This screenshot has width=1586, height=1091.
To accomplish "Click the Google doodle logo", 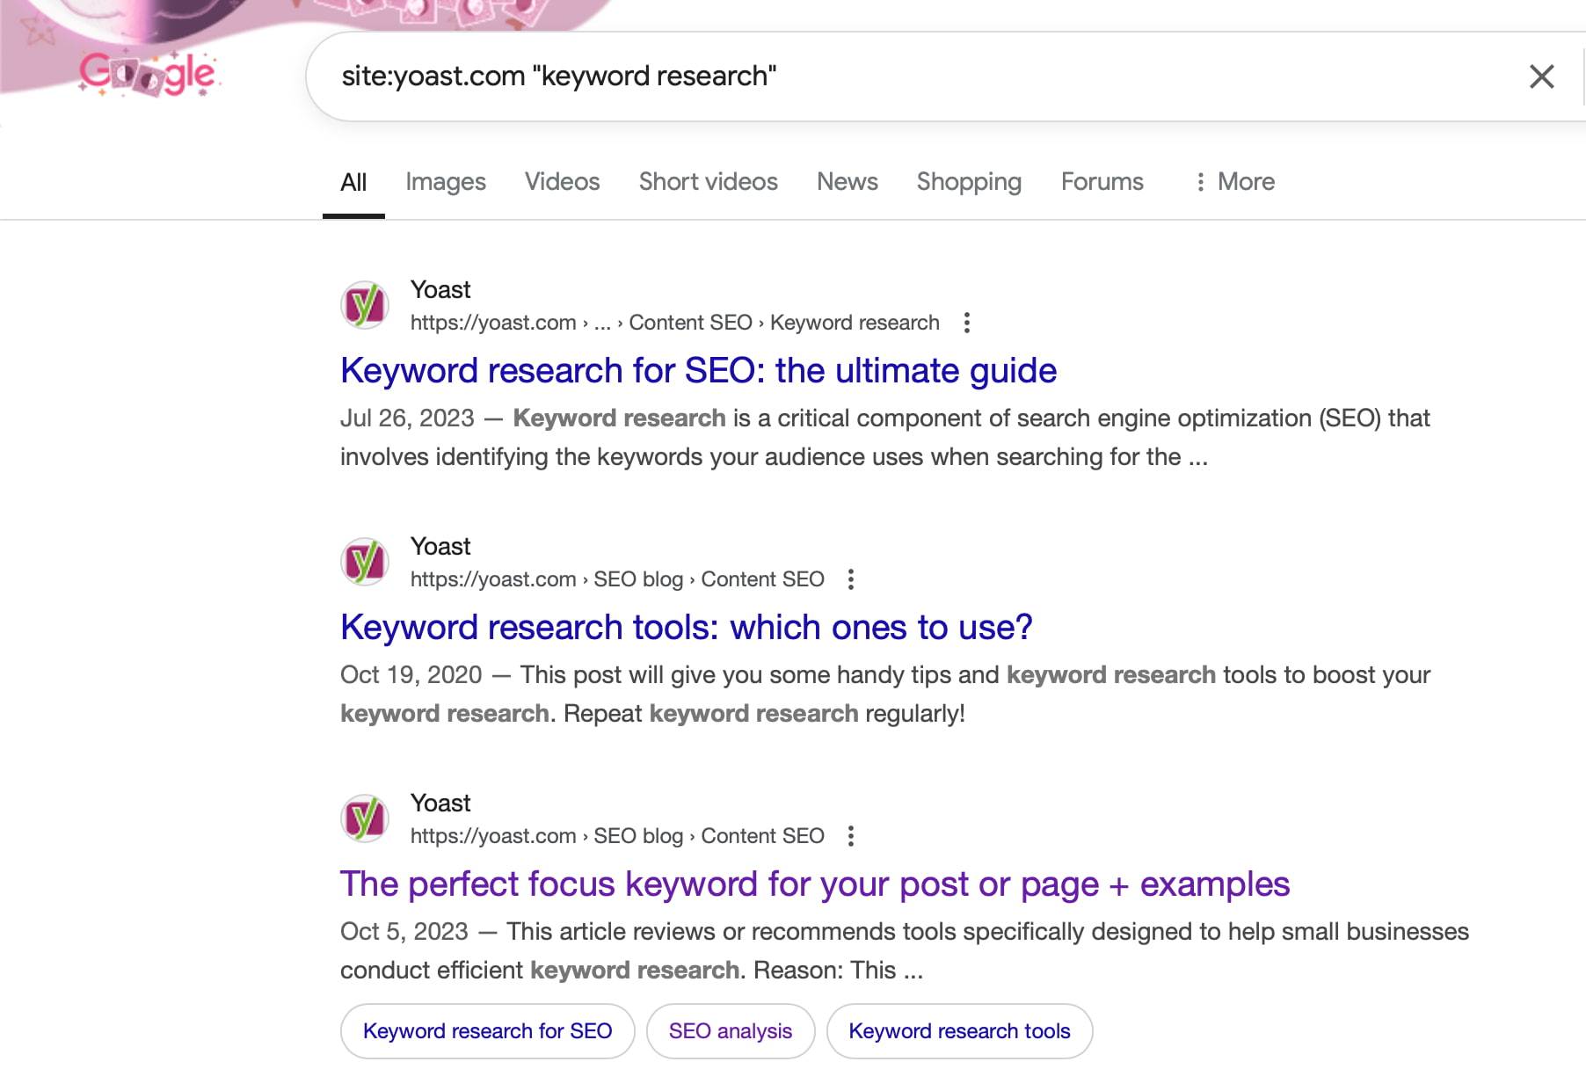I will click(146, 75).
